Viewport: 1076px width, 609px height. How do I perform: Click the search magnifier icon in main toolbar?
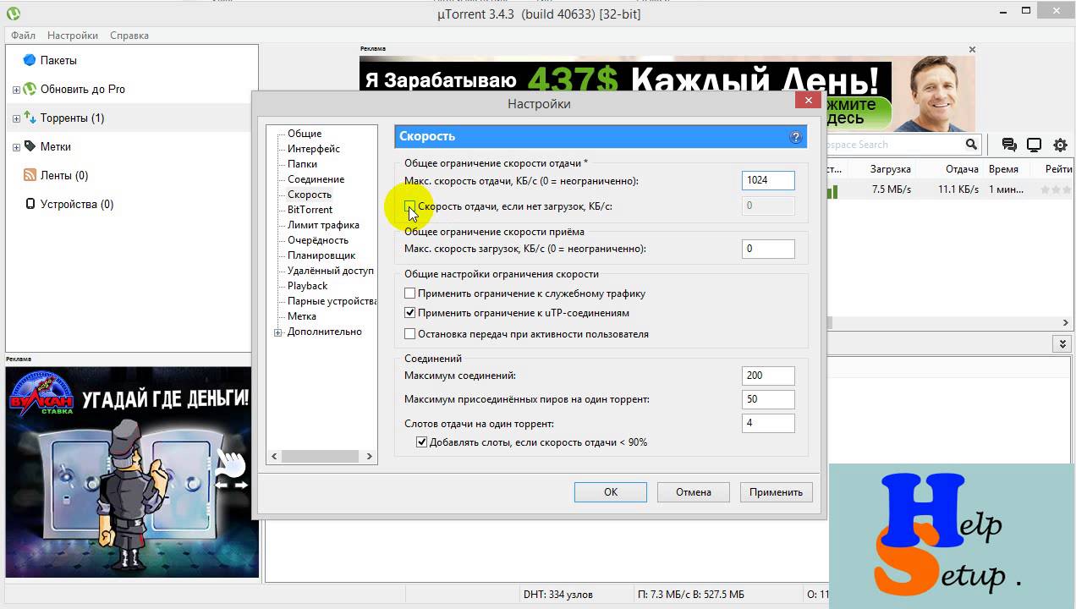coord(972,145)
